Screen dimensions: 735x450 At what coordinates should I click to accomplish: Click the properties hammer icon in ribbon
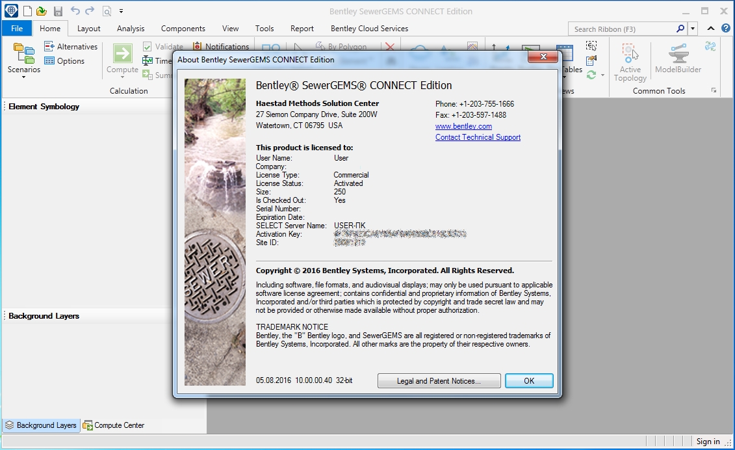591,60
